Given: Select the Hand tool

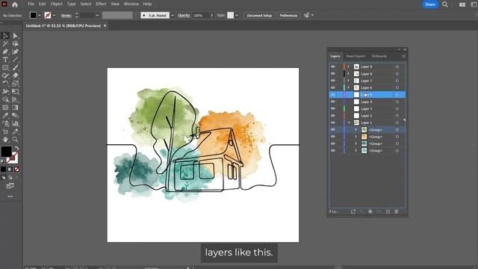Looking at the screenshot, I should tap(5, 140).
